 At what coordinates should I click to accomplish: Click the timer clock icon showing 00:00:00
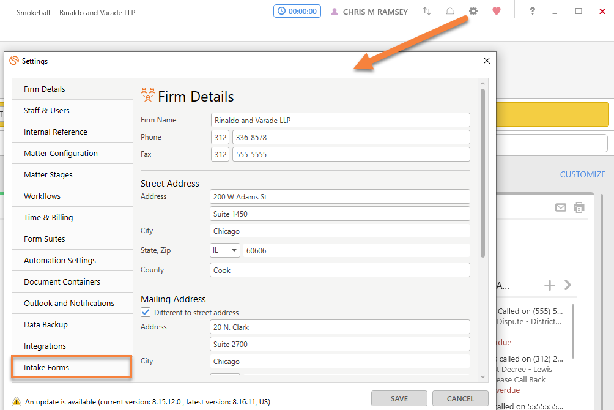click(281, 11)
